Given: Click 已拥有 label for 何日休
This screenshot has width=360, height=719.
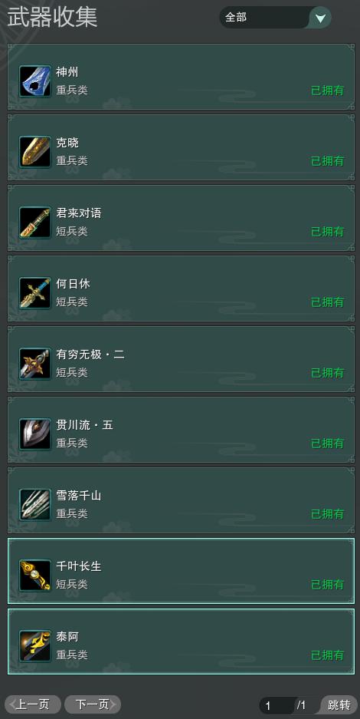Looking at the screenshot, I should point(328,302).
